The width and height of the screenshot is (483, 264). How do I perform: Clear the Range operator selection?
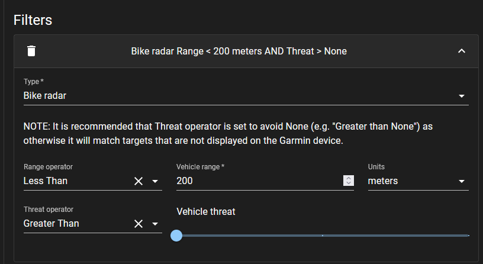pyautogui.click(x=139, y=181)
